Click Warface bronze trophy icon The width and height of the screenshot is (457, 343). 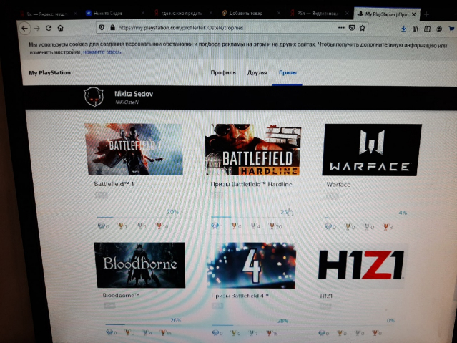[x=386, y=227]
